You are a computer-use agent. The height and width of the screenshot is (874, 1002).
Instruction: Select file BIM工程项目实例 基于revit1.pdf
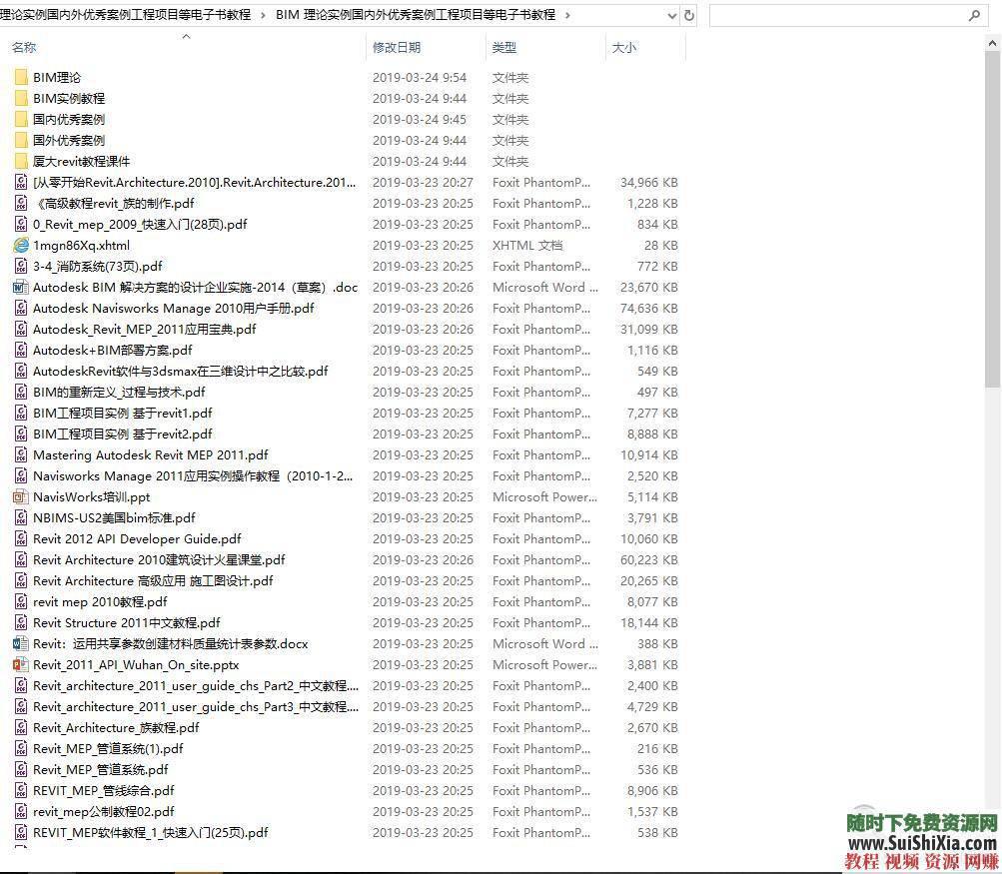pos(123,414)
